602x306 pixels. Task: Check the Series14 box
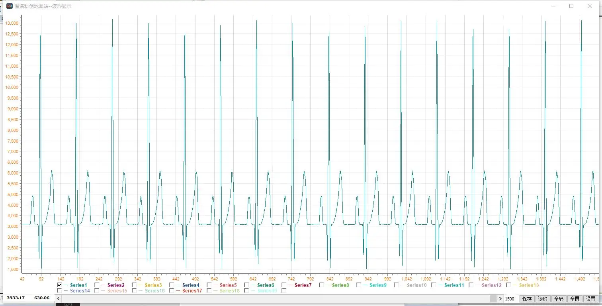[59, 291]
